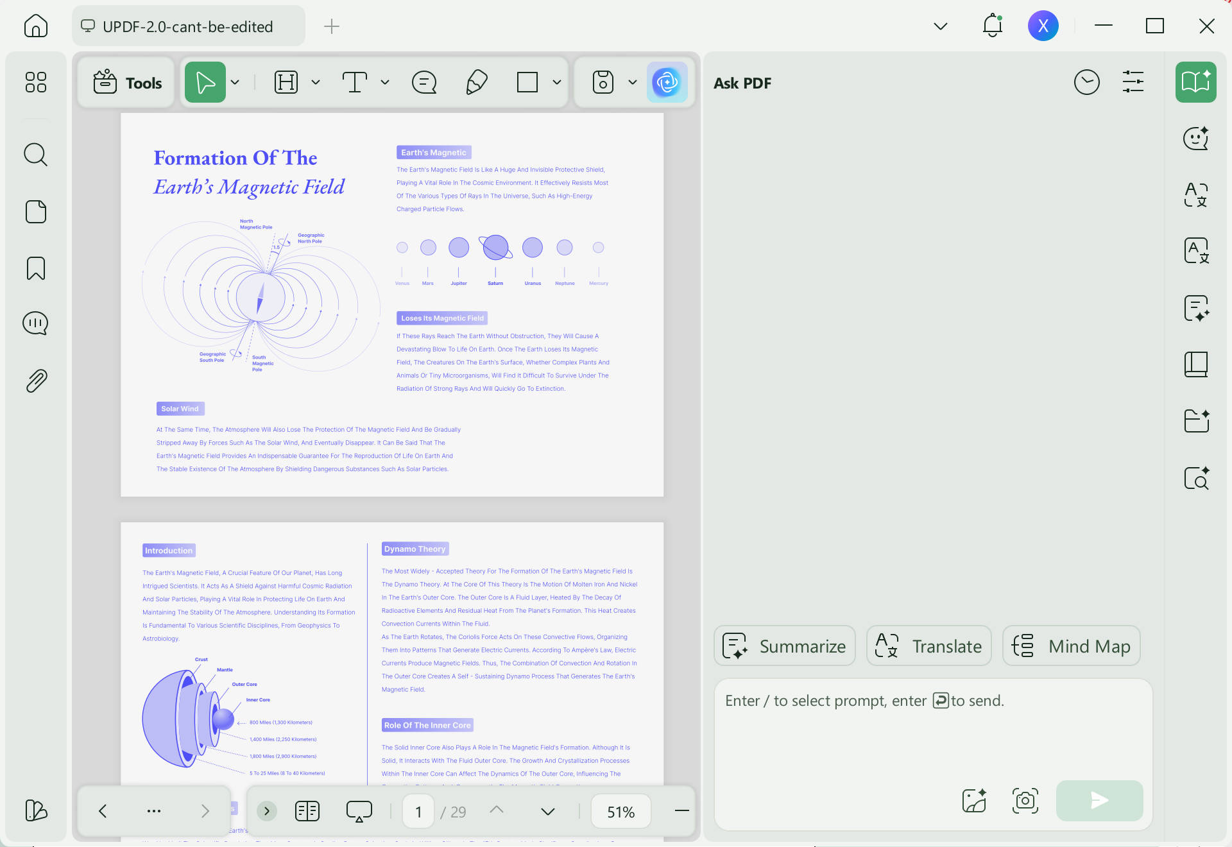Open the notifications bell
Screen dimensions: 1232x847
992,26
